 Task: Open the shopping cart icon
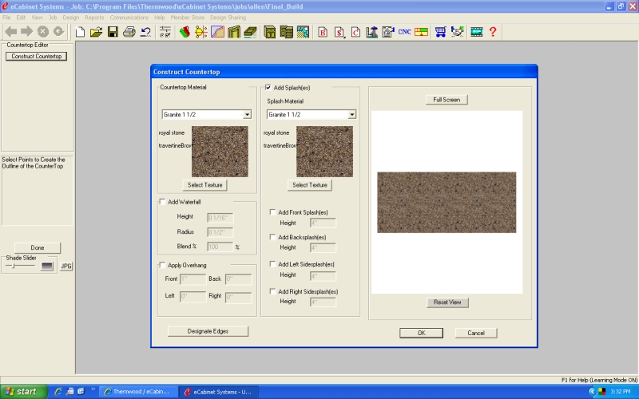(441, 32)
